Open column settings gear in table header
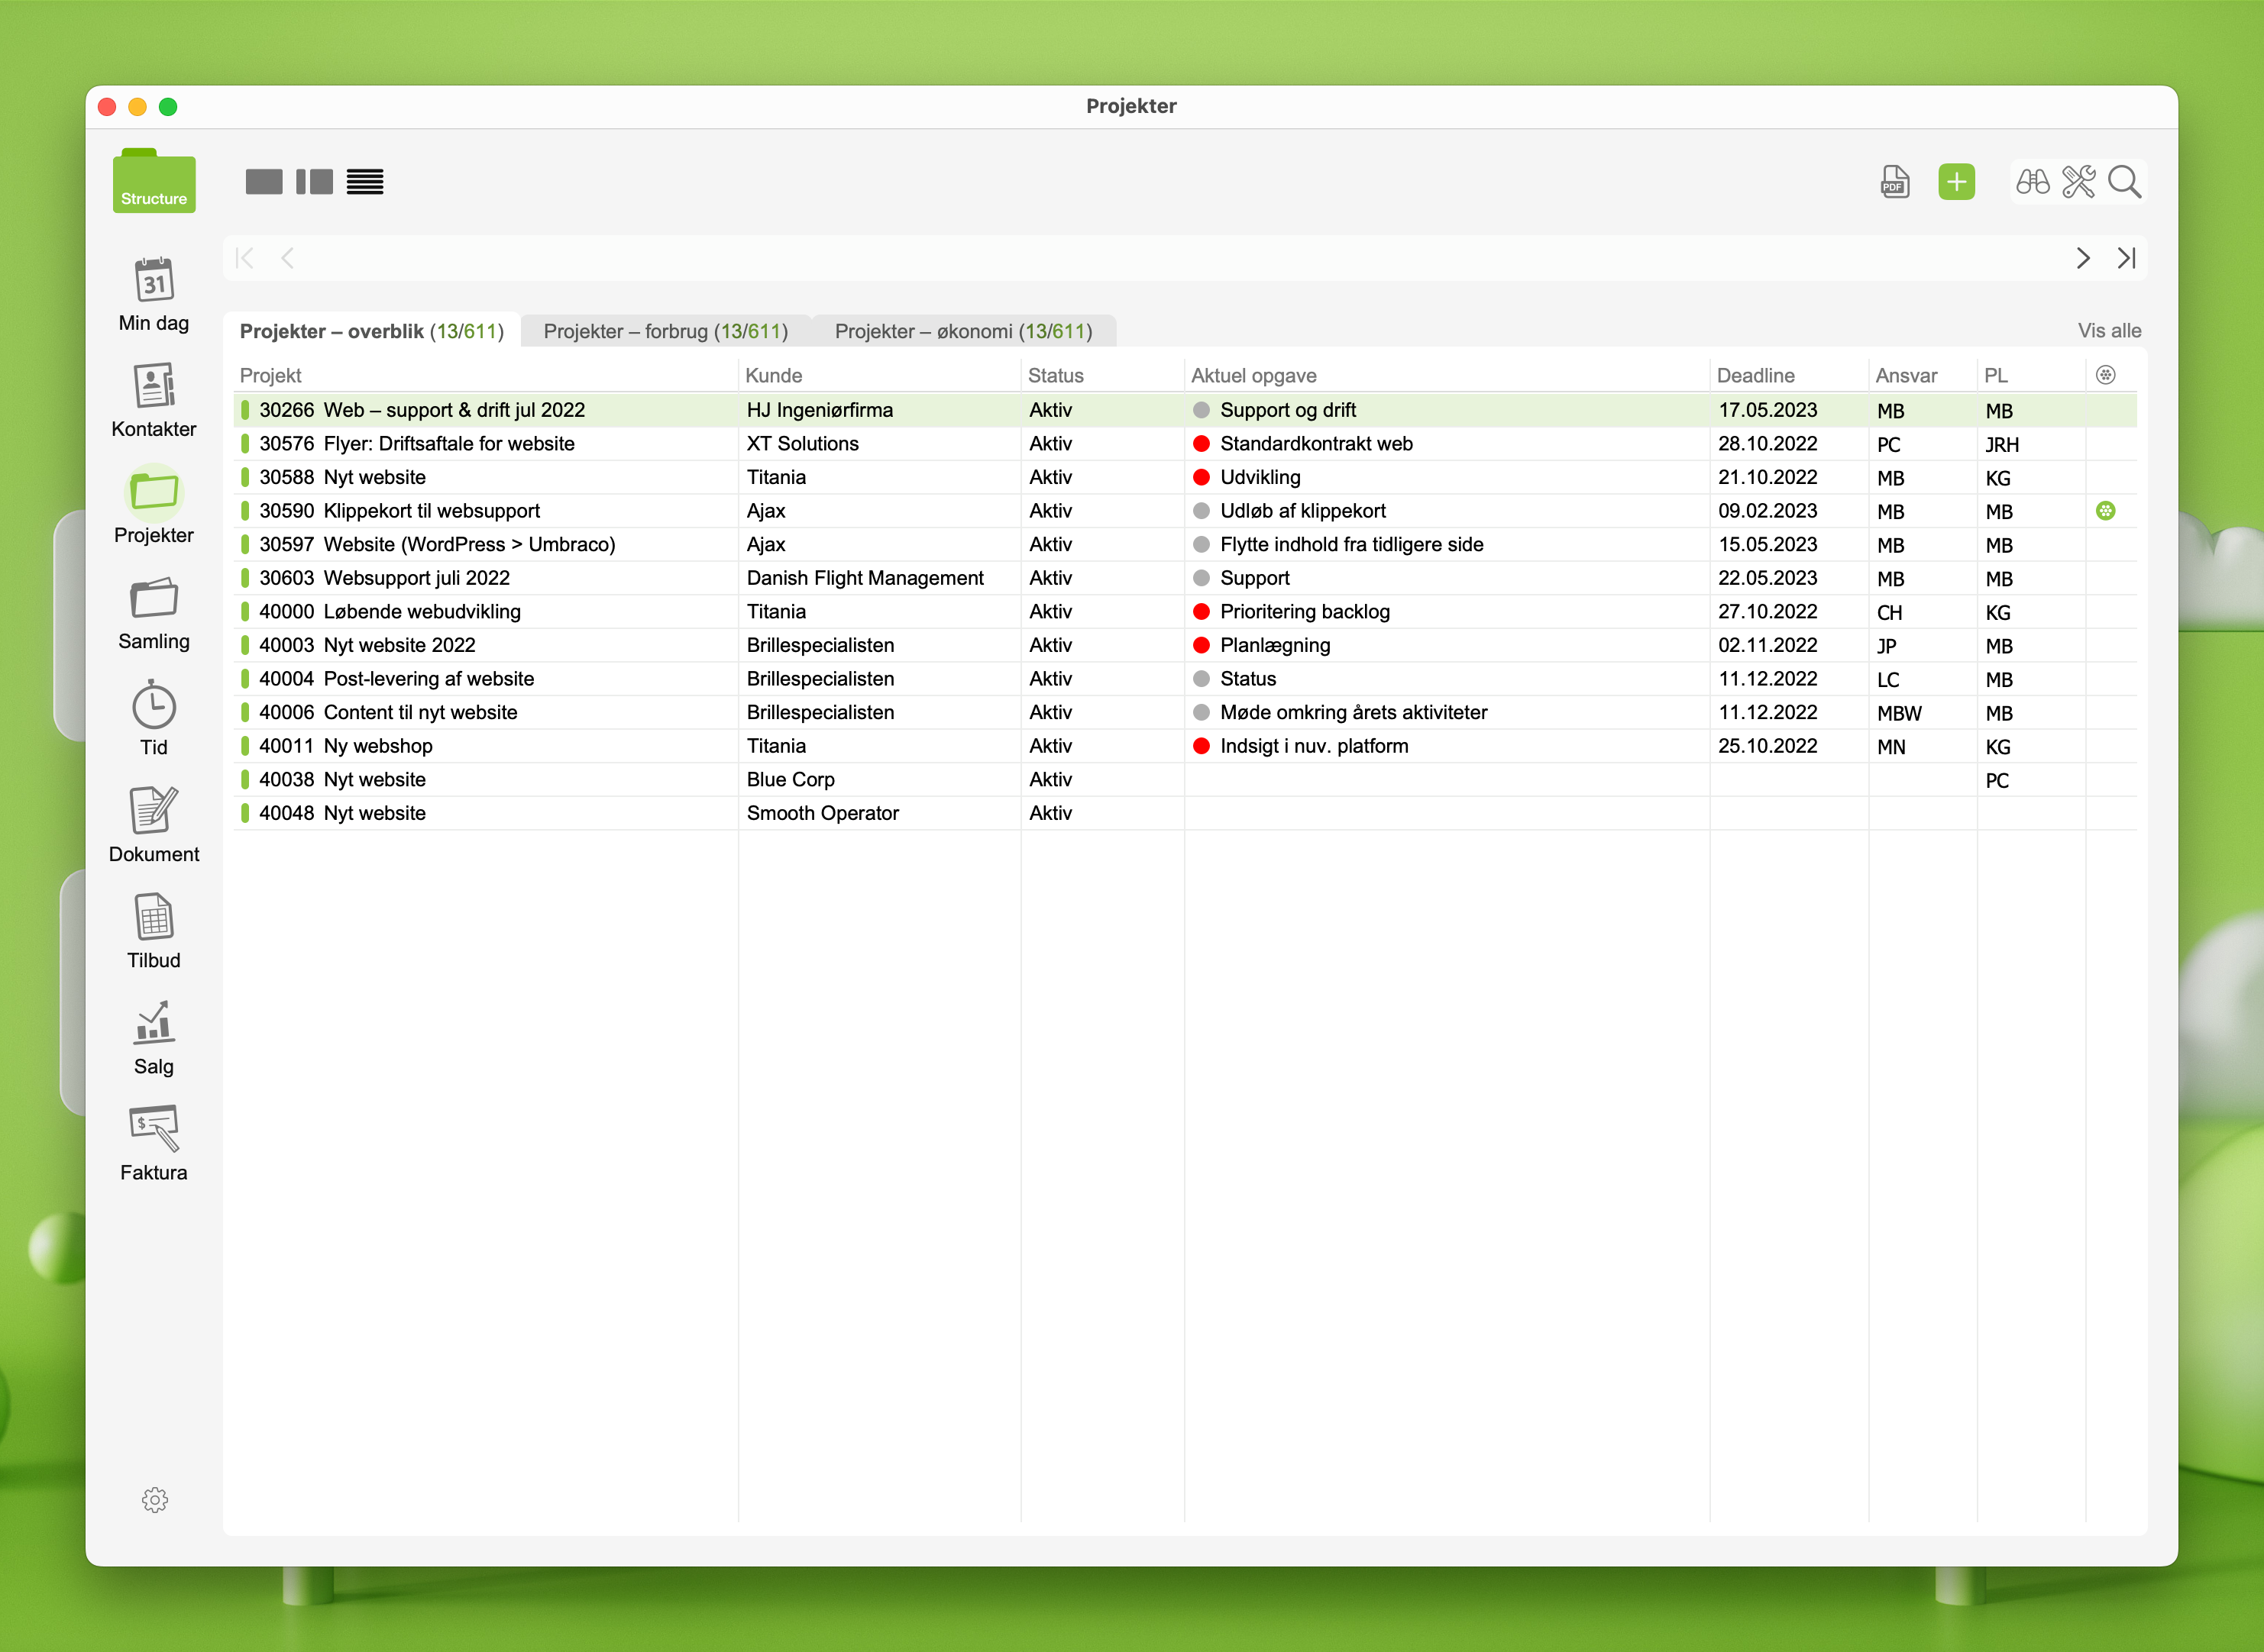The width and height of the screenshot is (2264, 1652). pos(2105,375)
